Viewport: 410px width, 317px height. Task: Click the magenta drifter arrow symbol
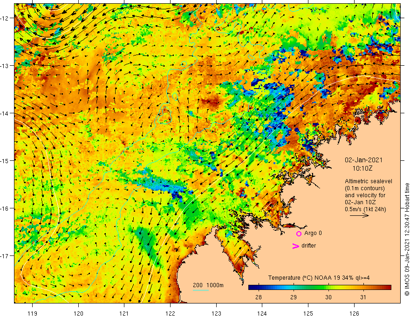pyautogui.click(x=295, y=246)
